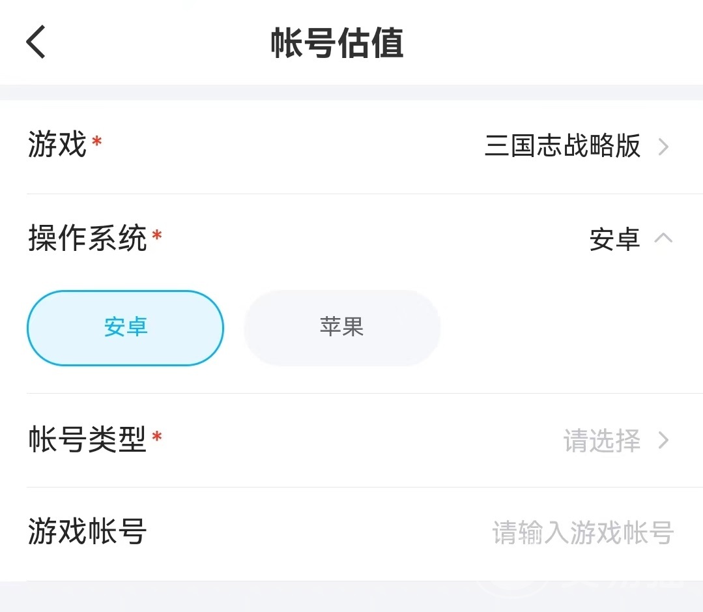Click the red asterisk next to 游戏
703x612 pixels.
coord(97,141)
